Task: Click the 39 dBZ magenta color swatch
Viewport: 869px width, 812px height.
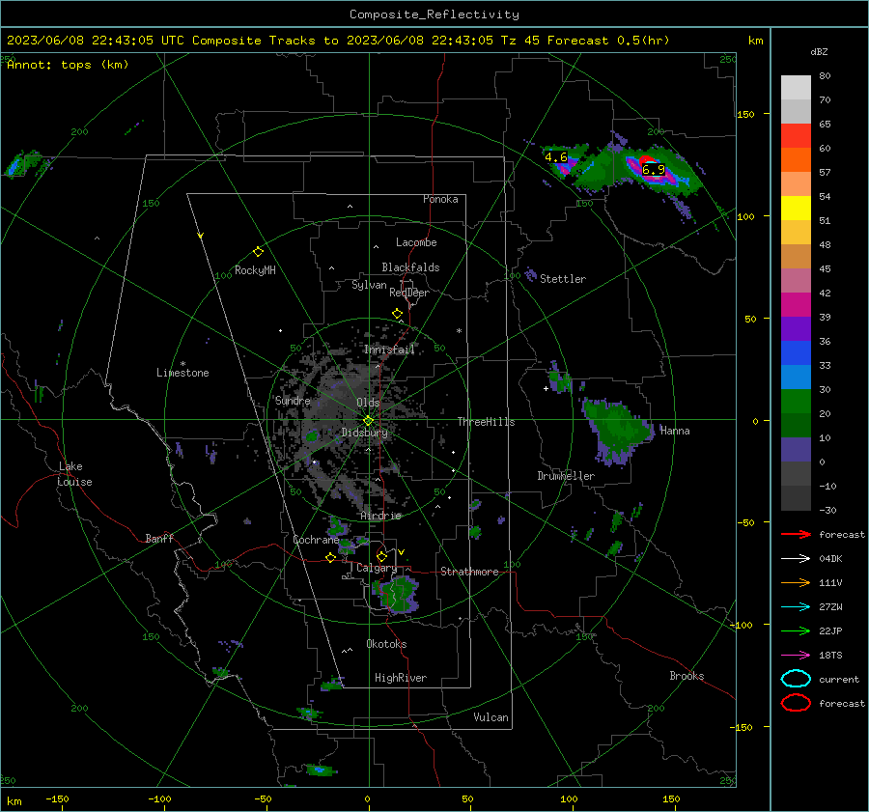Action: point(796,304)
